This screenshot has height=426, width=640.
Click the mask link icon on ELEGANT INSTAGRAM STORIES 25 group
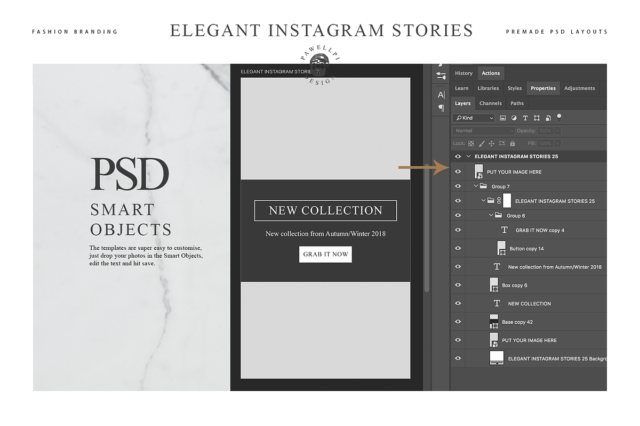(499, 201)
